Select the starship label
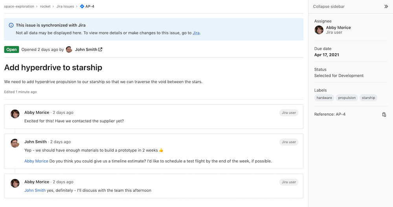 tap(368, 98)
